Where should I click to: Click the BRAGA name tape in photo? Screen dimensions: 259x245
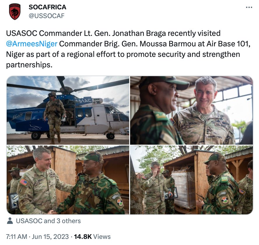point(193,123)
